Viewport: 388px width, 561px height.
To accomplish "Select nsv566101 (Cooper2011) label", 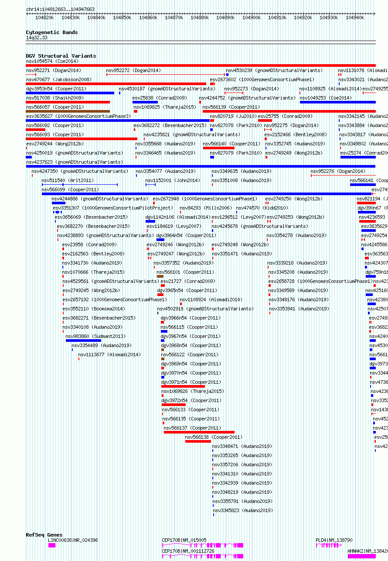I will (186, 272).
